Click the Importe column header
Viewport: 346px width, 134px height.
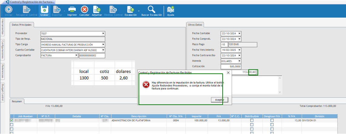click(x=197, y=116)
